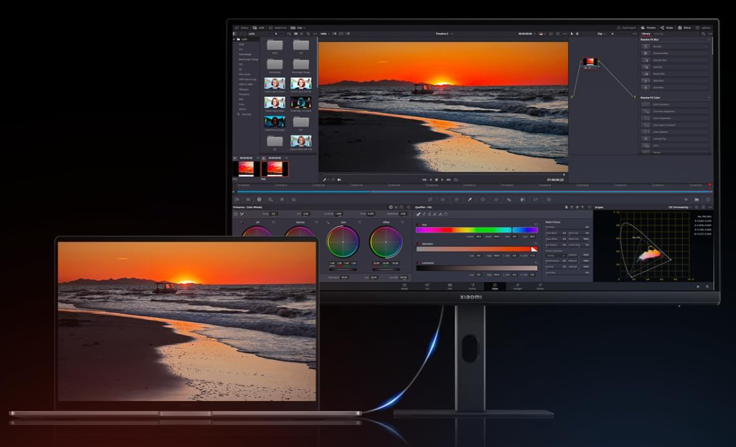Go to project manager home icon
The height and width of the screenshot is (447, 736).
pyautogui.click(x=697, y=287)
